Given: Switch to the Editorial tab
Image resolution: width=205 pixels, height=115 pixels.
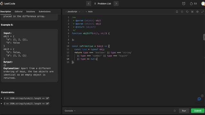Looking at the screenshot, I should 19,11.
